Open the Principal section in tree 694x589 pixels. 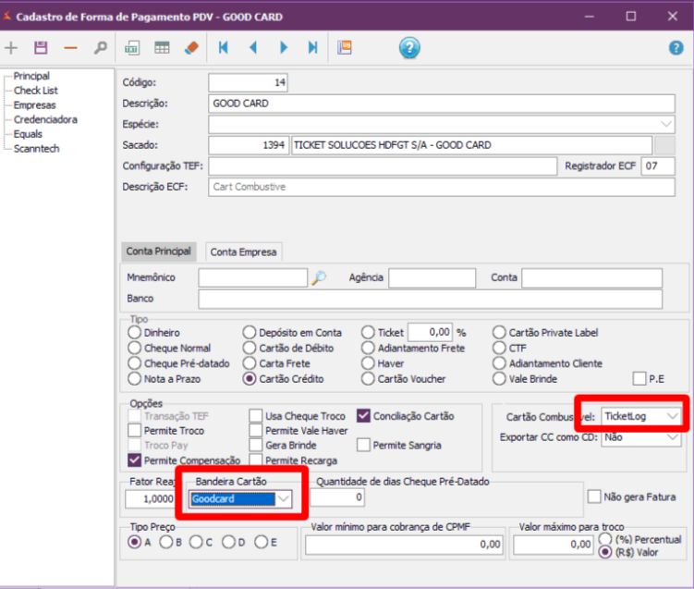point(31,76)
